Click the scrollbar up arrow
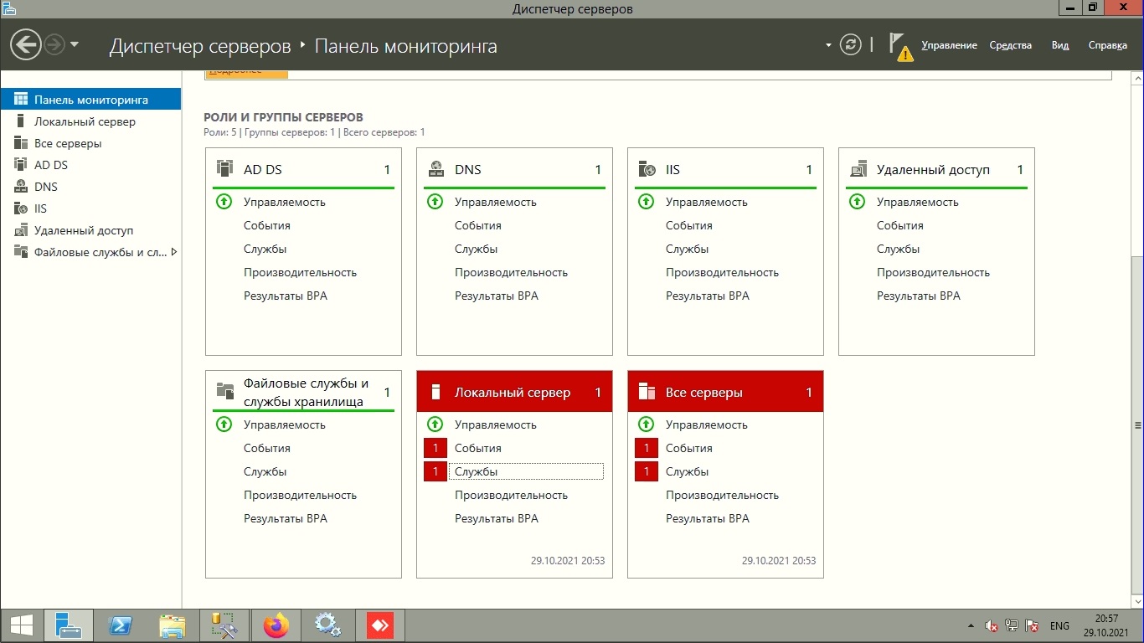The width and height of the screenshot is (1144, 643). (1137, 78)
